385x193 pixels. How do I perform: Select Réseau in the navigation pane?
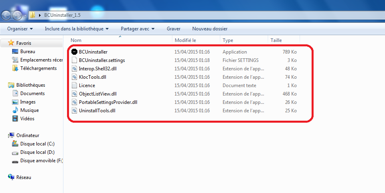click(x=24, y=177)
